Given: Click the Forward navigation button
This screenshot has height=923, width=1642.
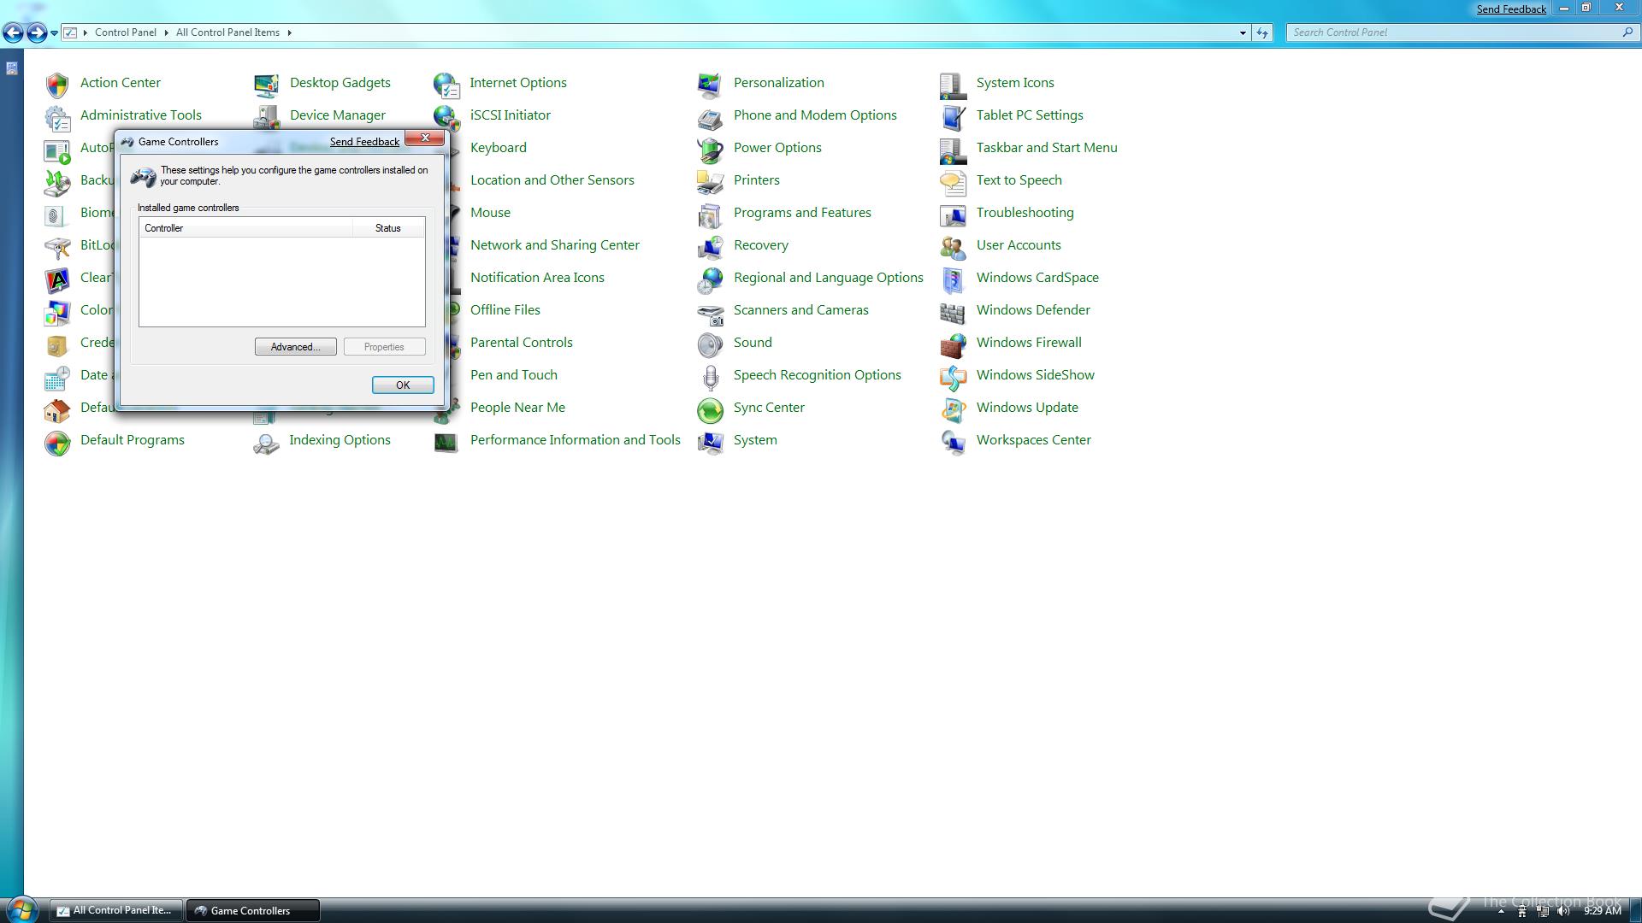Looking at the screenshot, I should tap(37, 32).
